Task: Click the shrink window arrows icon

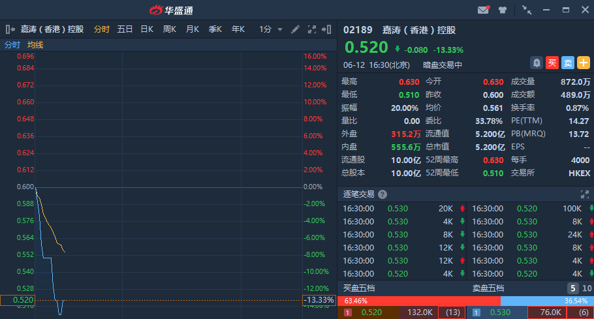Action: (527, 10)
